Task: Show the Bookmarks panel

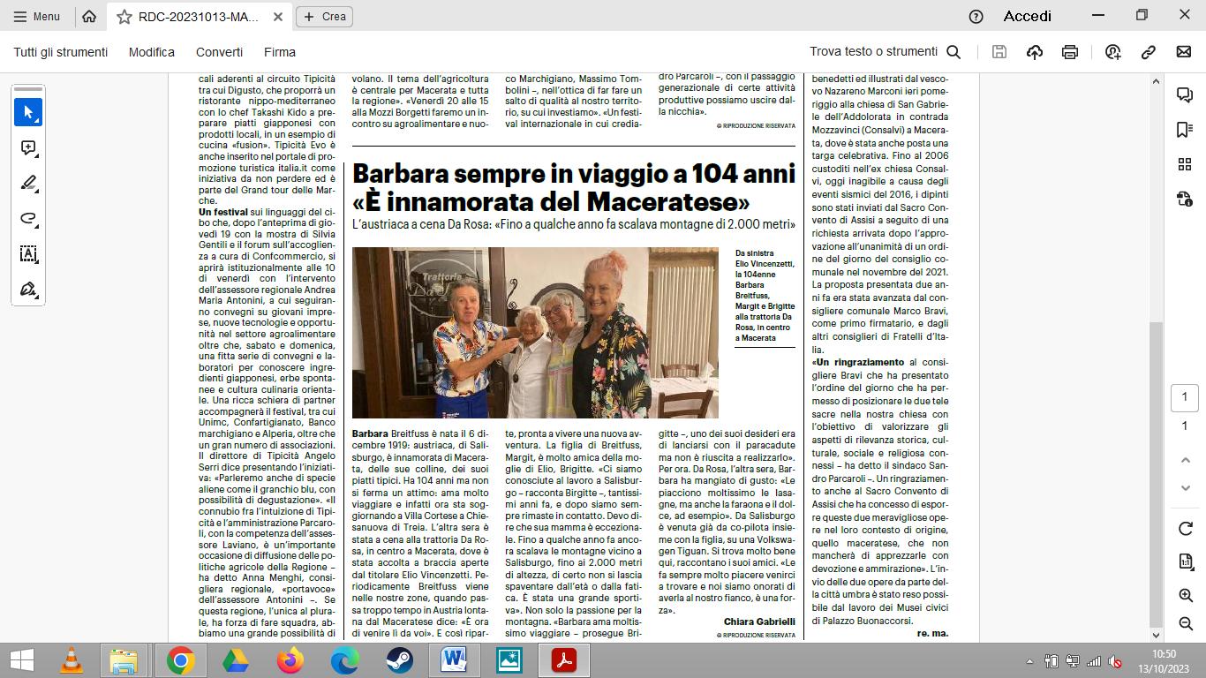Action: (x=1185, y=130)
